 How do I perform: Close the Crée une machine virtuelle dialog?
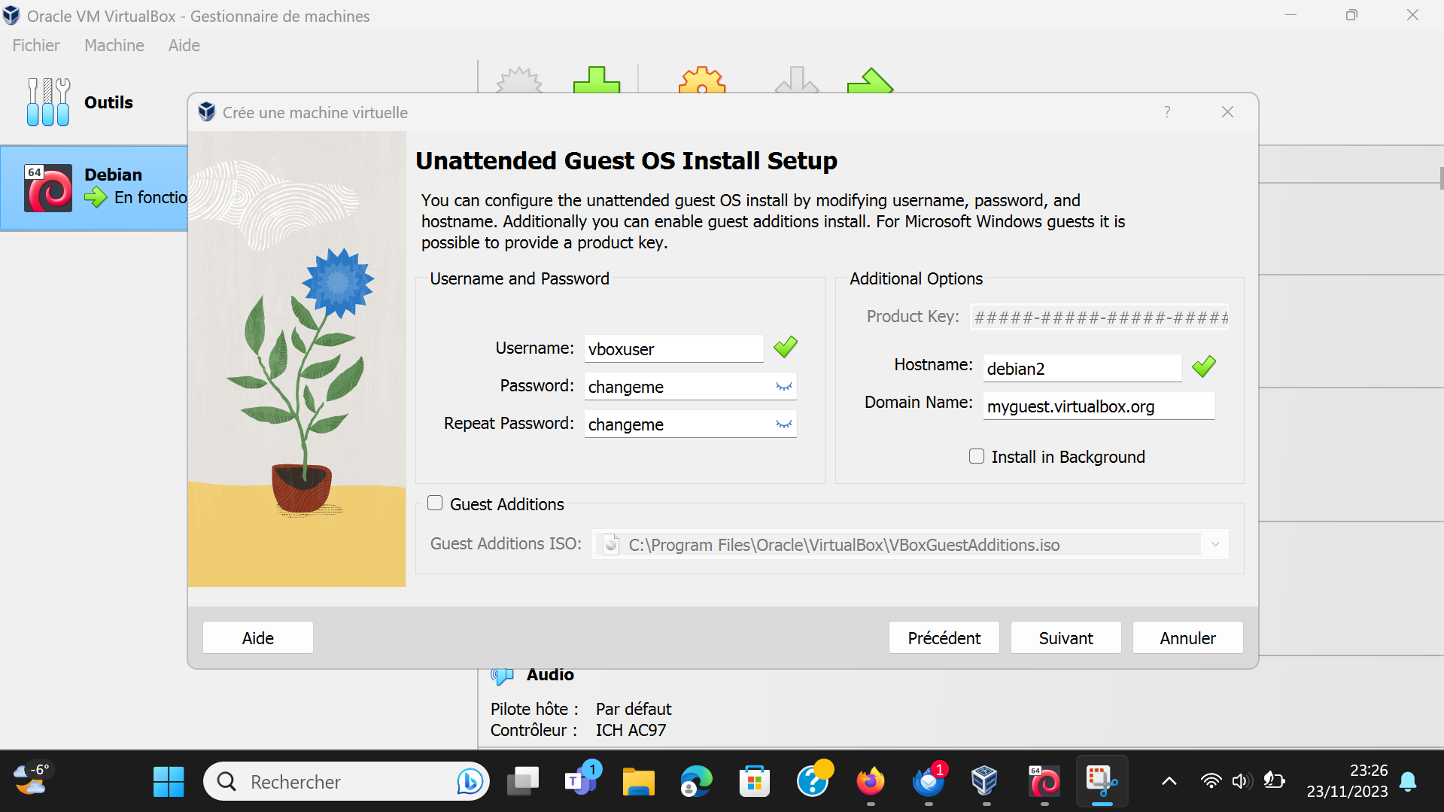coord(1227,112)
